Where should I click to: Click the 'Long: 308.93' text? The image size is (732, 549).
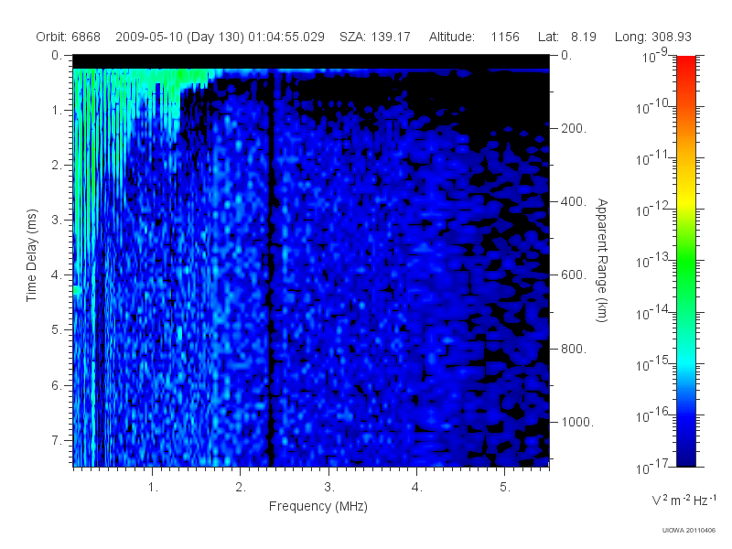(653, 37)
